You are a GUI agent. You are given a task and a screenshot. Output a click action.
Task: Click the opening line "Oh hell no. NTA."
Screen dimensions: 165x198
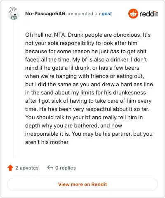point(46,35)
